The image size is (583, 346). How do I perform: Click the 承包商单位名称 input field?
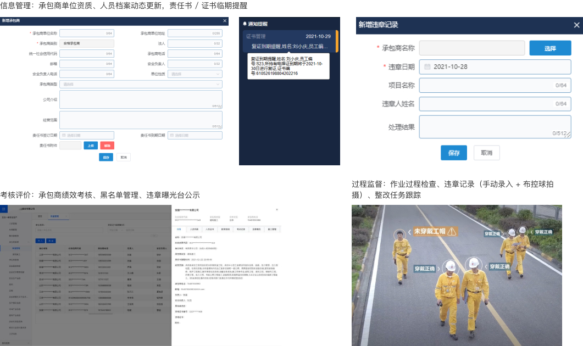[x=86, y=33]
